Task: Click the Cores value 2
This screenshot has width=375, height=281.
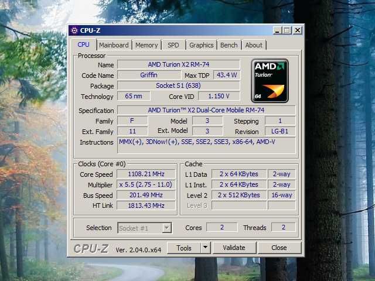Action: click(222, 227)
